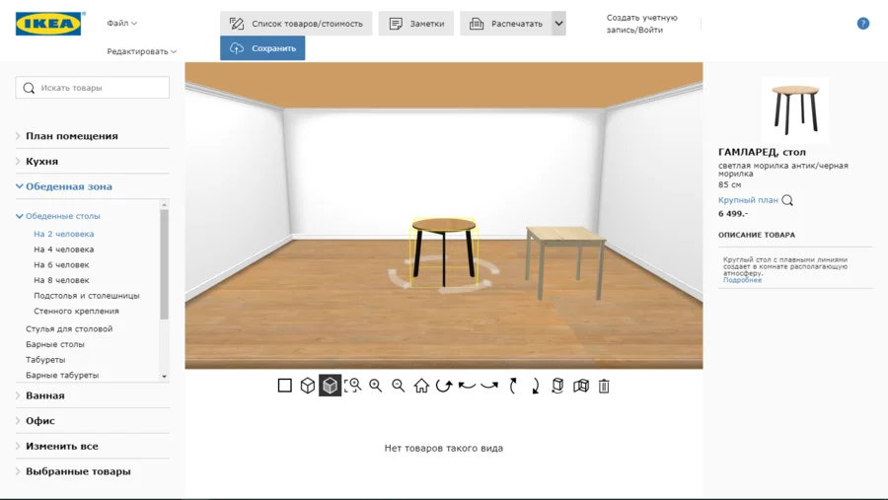Open the Распечатать dropdown arrow
Image resolution: width=888 pixels, height=500 pixels.
point(558,24)
